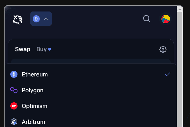Switch to the Swap tab
Image resolution: width=190 pixels, height=127 pixels.
tap(23, 49)
